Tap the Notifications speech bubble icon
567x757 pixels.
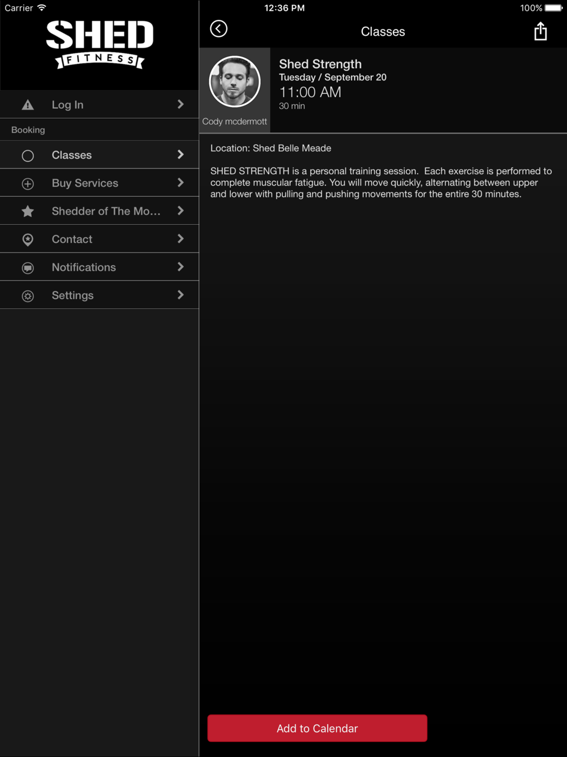(28, 268)
